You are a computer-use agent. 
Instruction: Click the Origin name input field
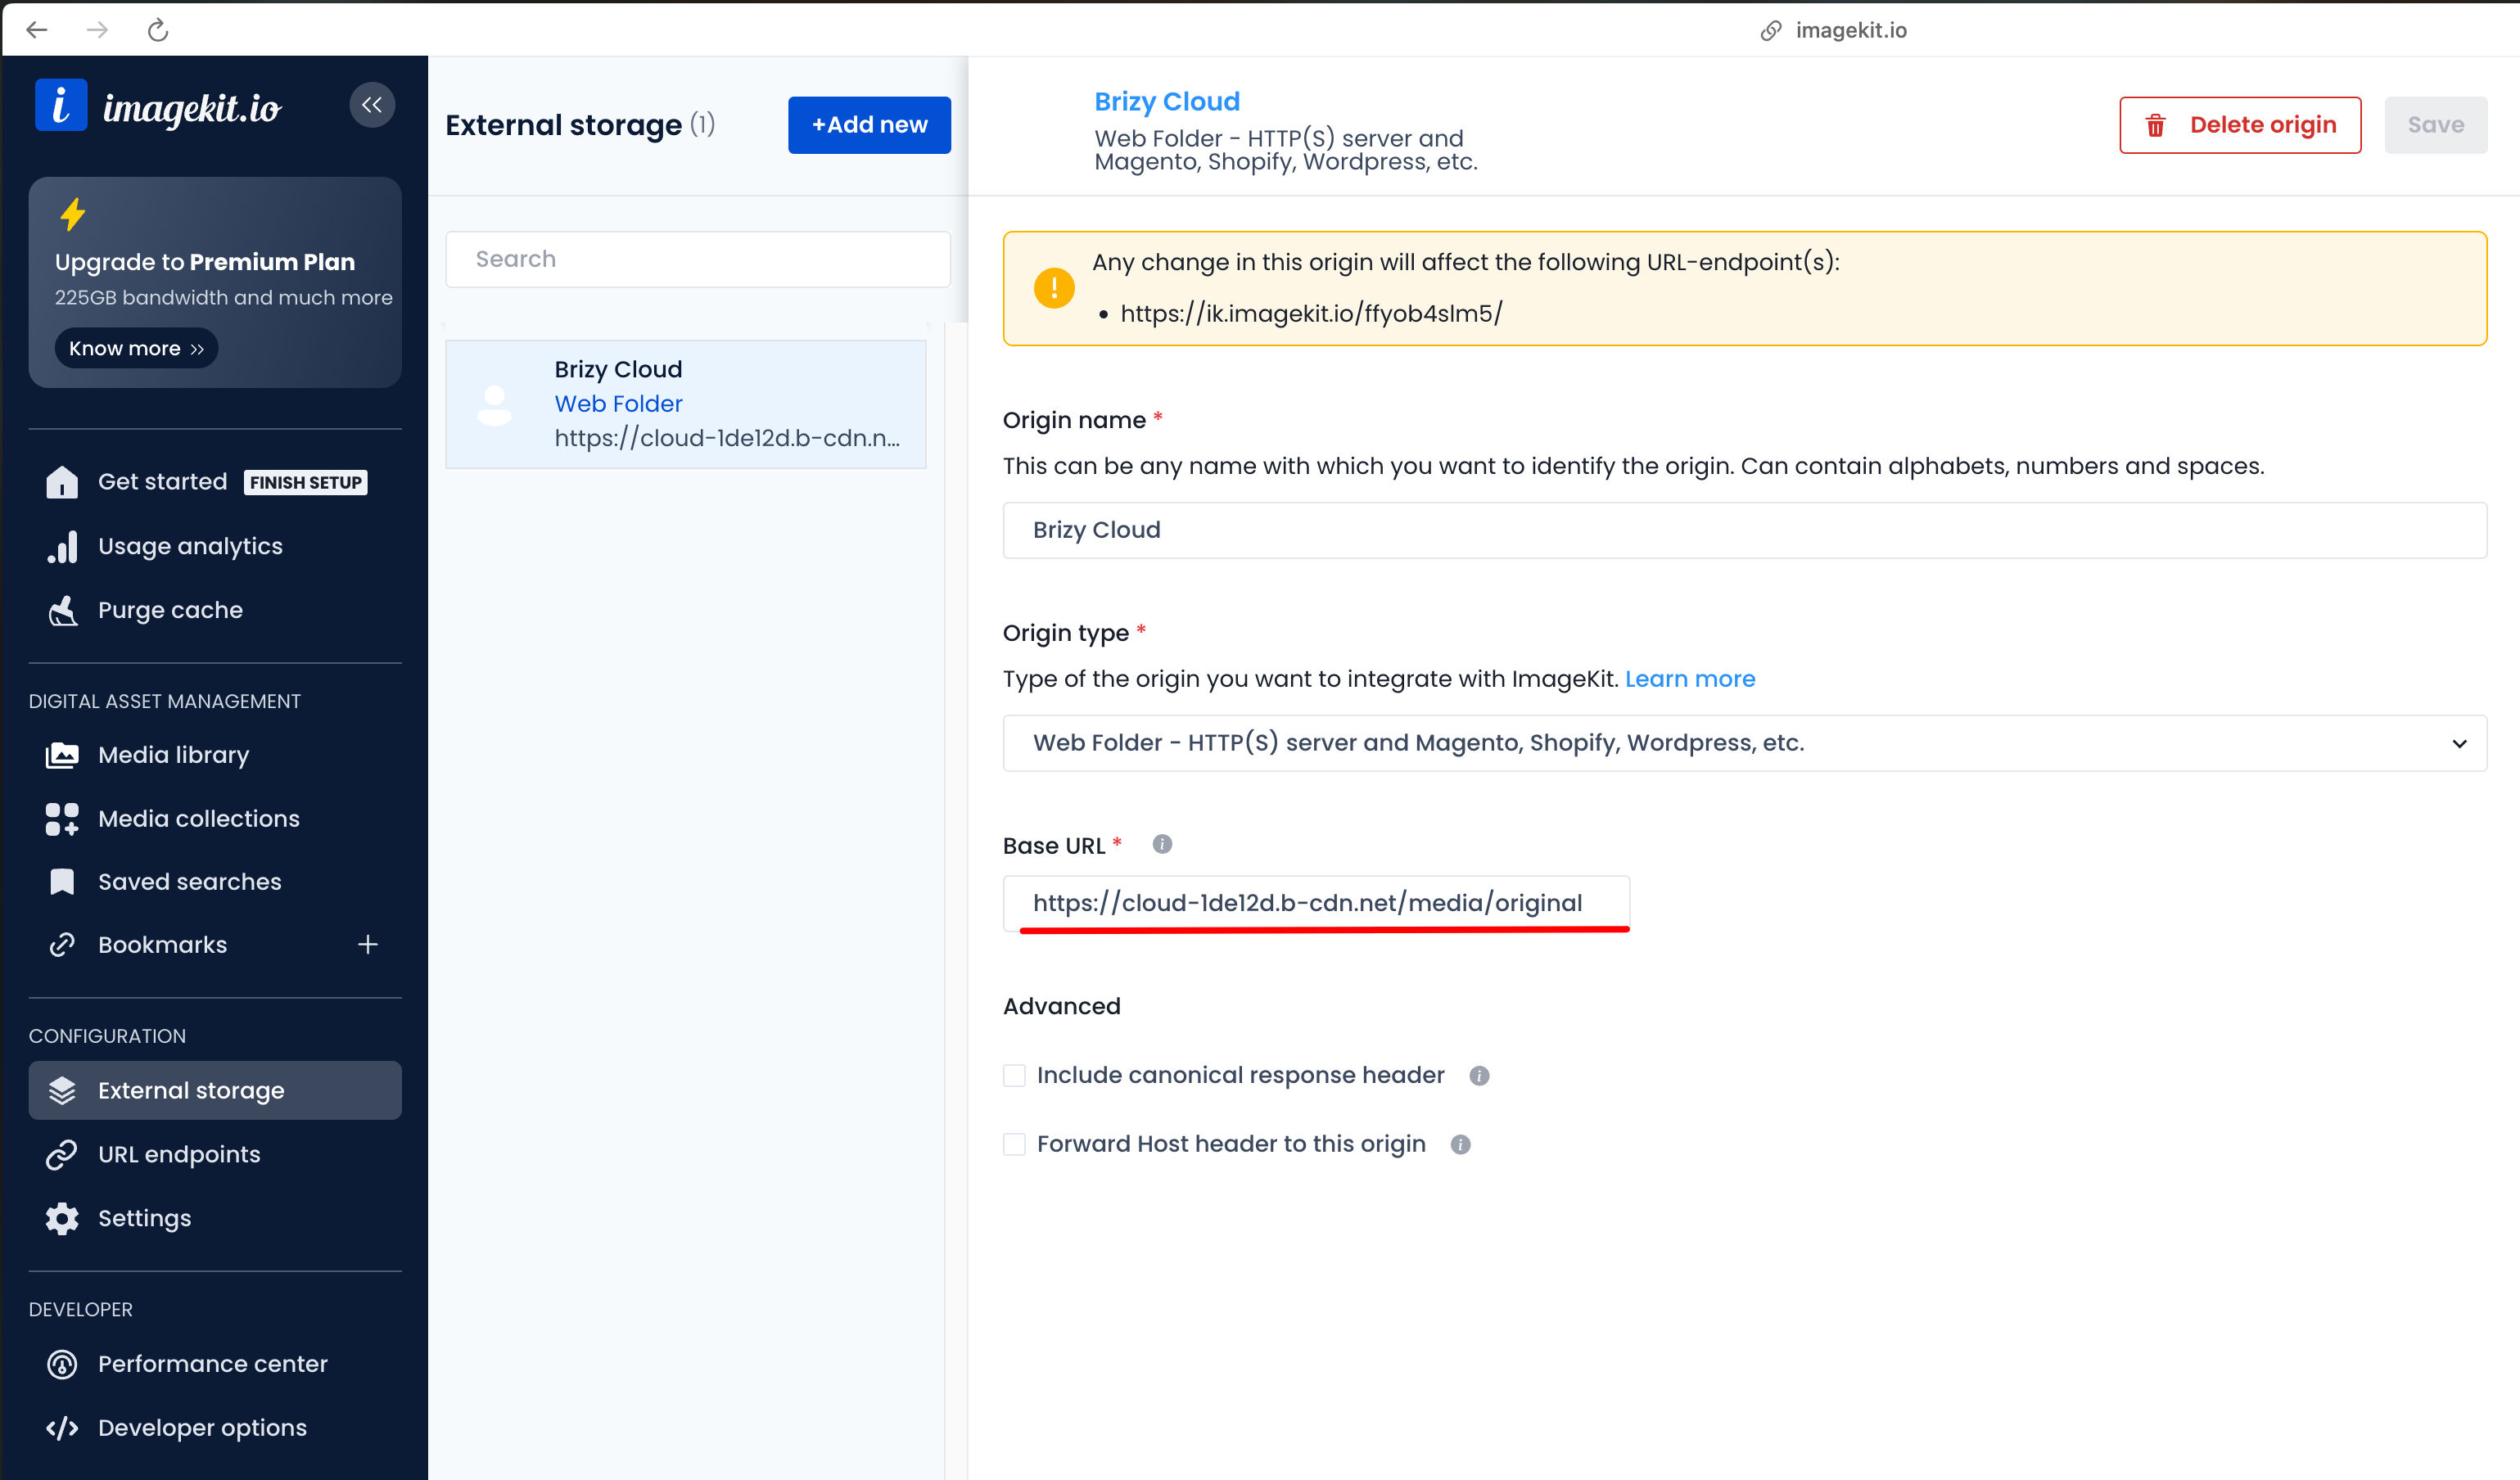(1745, 531)
